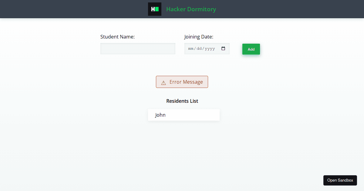Screen dimensions: 364x191
Task: Click the green square in the HD logo
Action: click(x=157, y=9)
